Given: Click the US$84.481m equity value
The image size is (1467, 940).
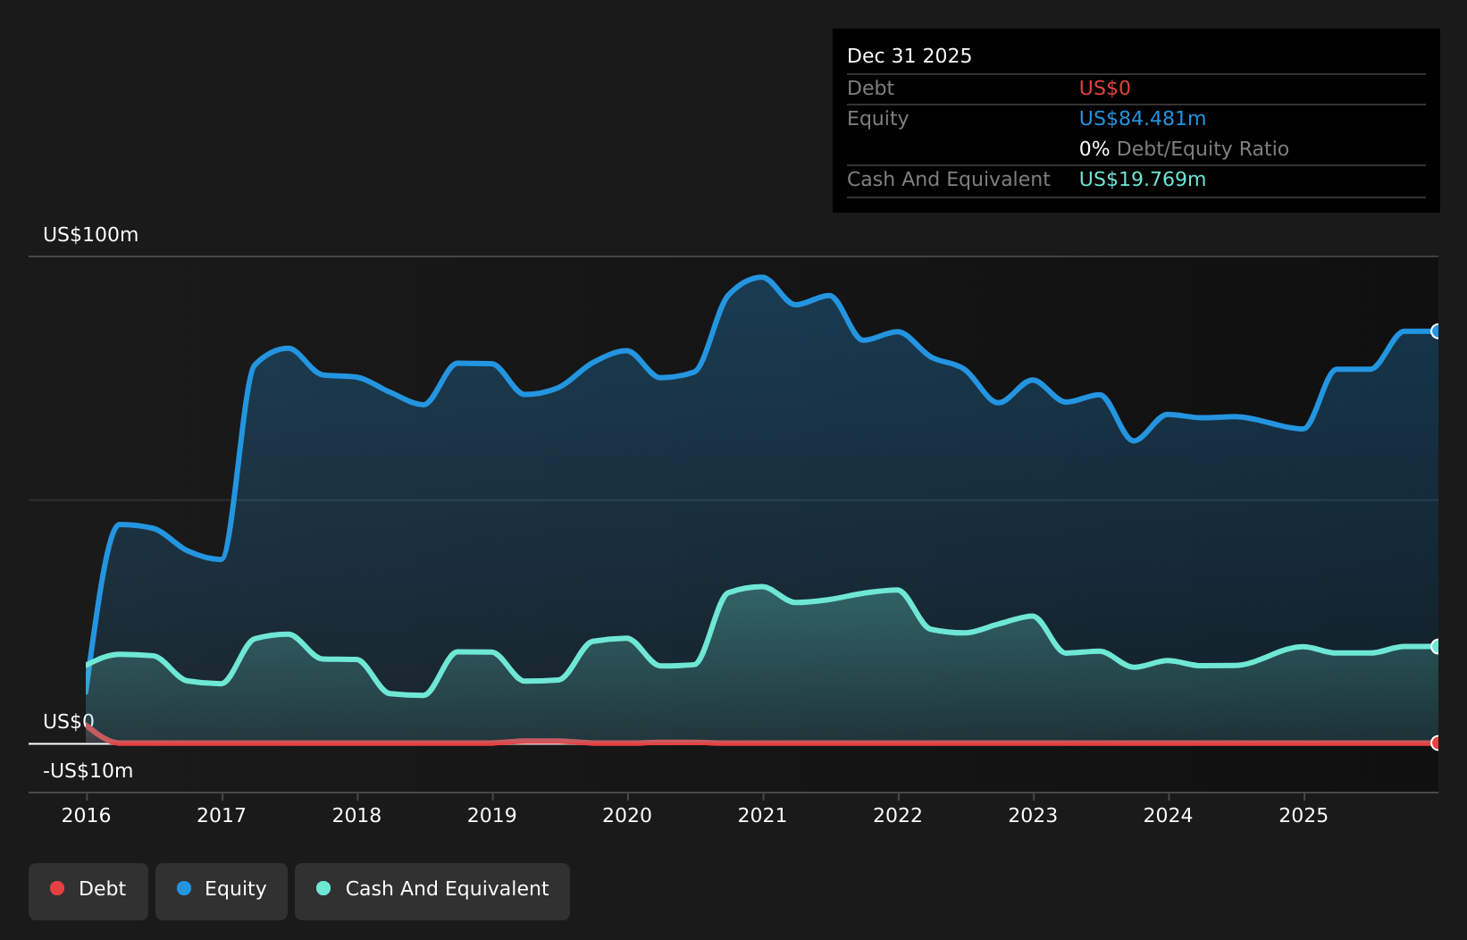Looking at the screenshot, I should [1143, 119].
